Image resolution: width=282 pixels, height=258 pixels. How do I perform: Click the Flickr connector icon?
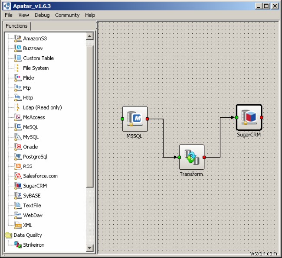tap(18, 78)
